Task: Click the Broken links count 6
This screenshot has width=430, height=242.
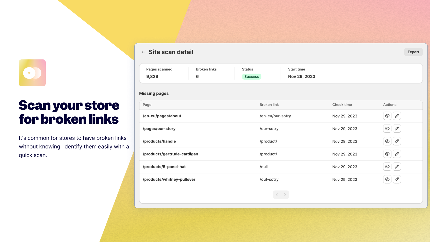Action: (x=197, y=77)
